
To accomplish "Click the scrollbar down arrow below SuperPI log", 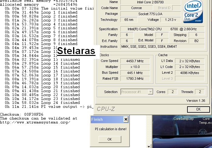I will click(149, 146).
